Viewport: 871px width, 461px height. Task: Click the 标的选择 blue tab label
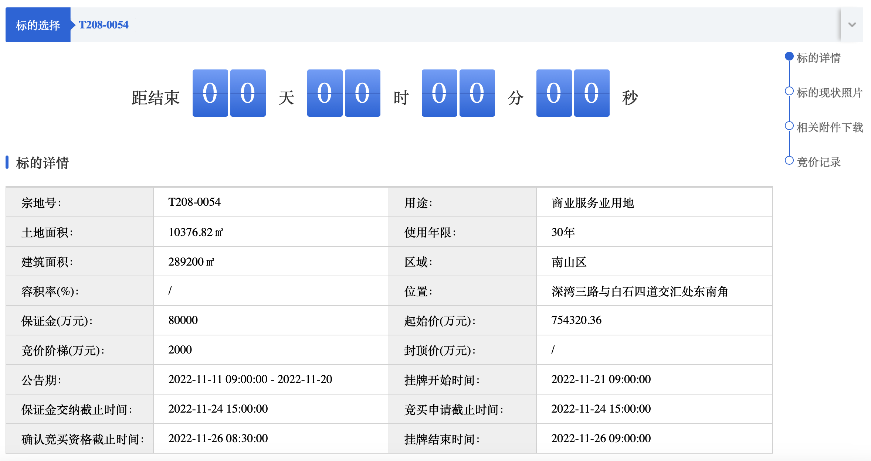tap(38, 25)
